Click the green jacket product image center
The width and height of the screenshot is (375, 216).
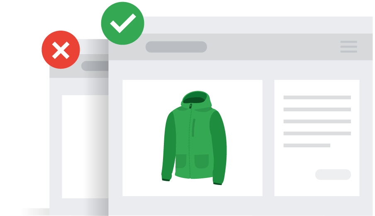click(x=194, y=138)
